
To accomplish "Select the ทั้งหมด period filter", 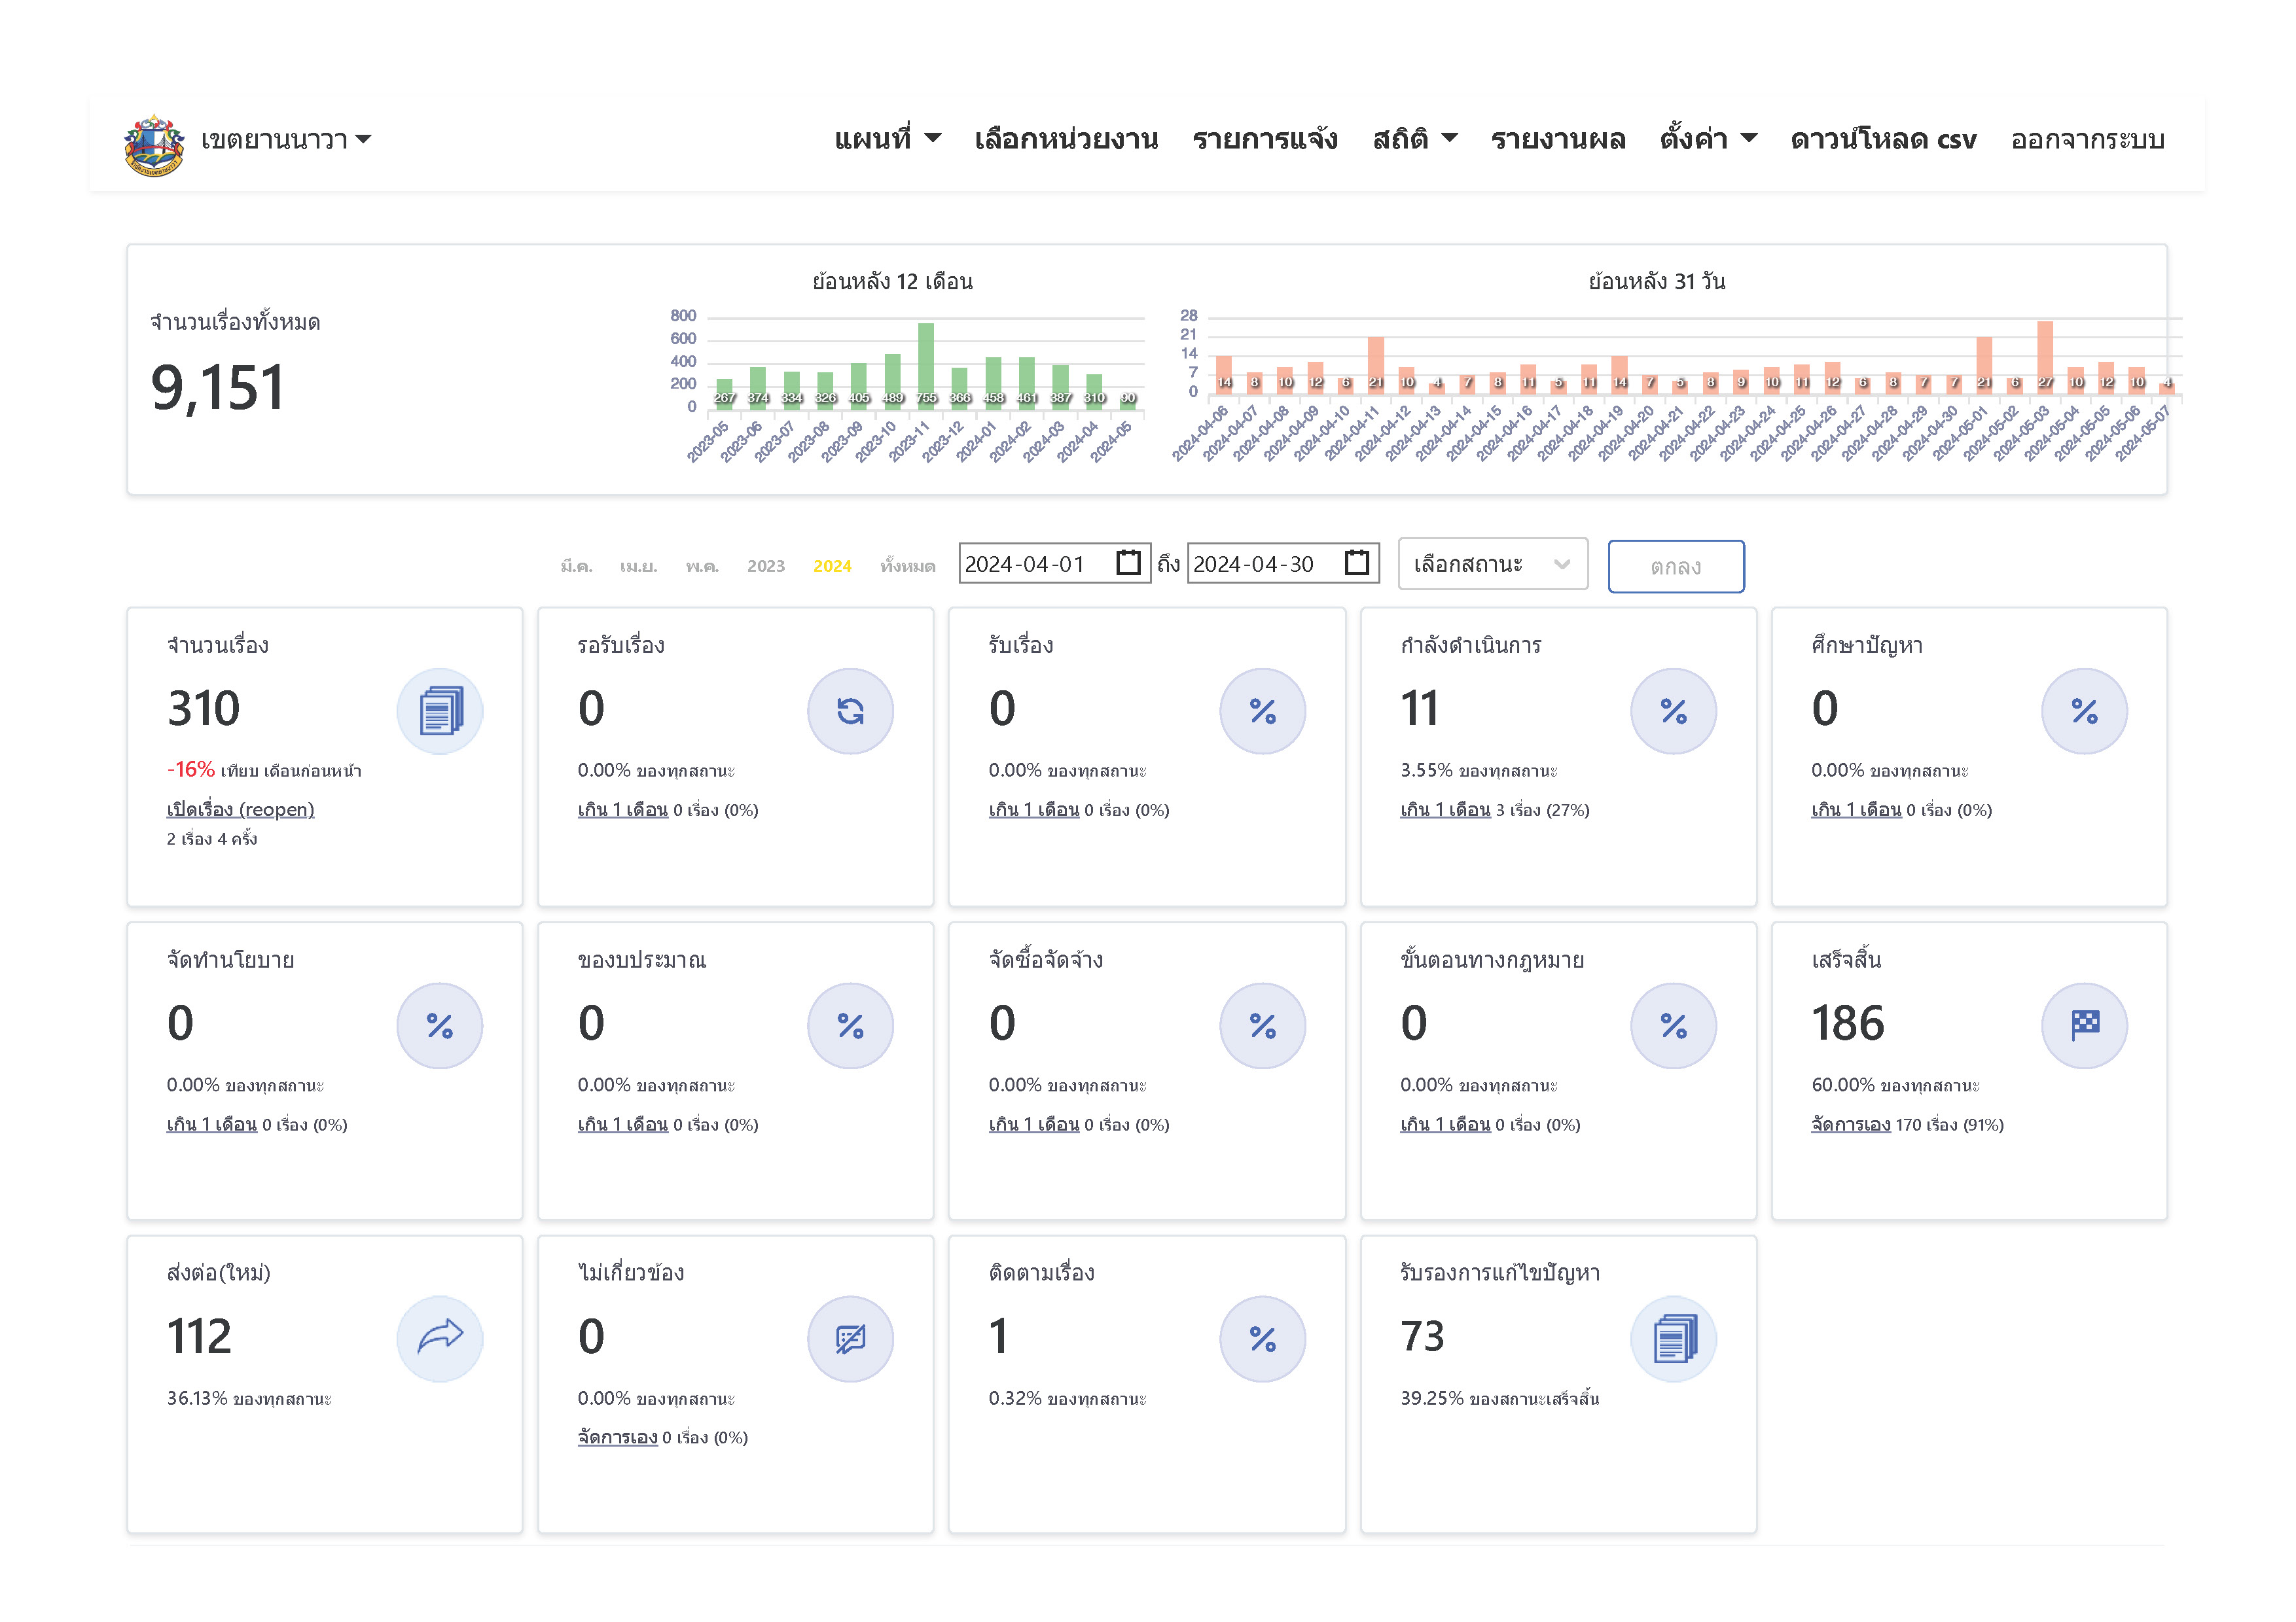I will (907, 567).
